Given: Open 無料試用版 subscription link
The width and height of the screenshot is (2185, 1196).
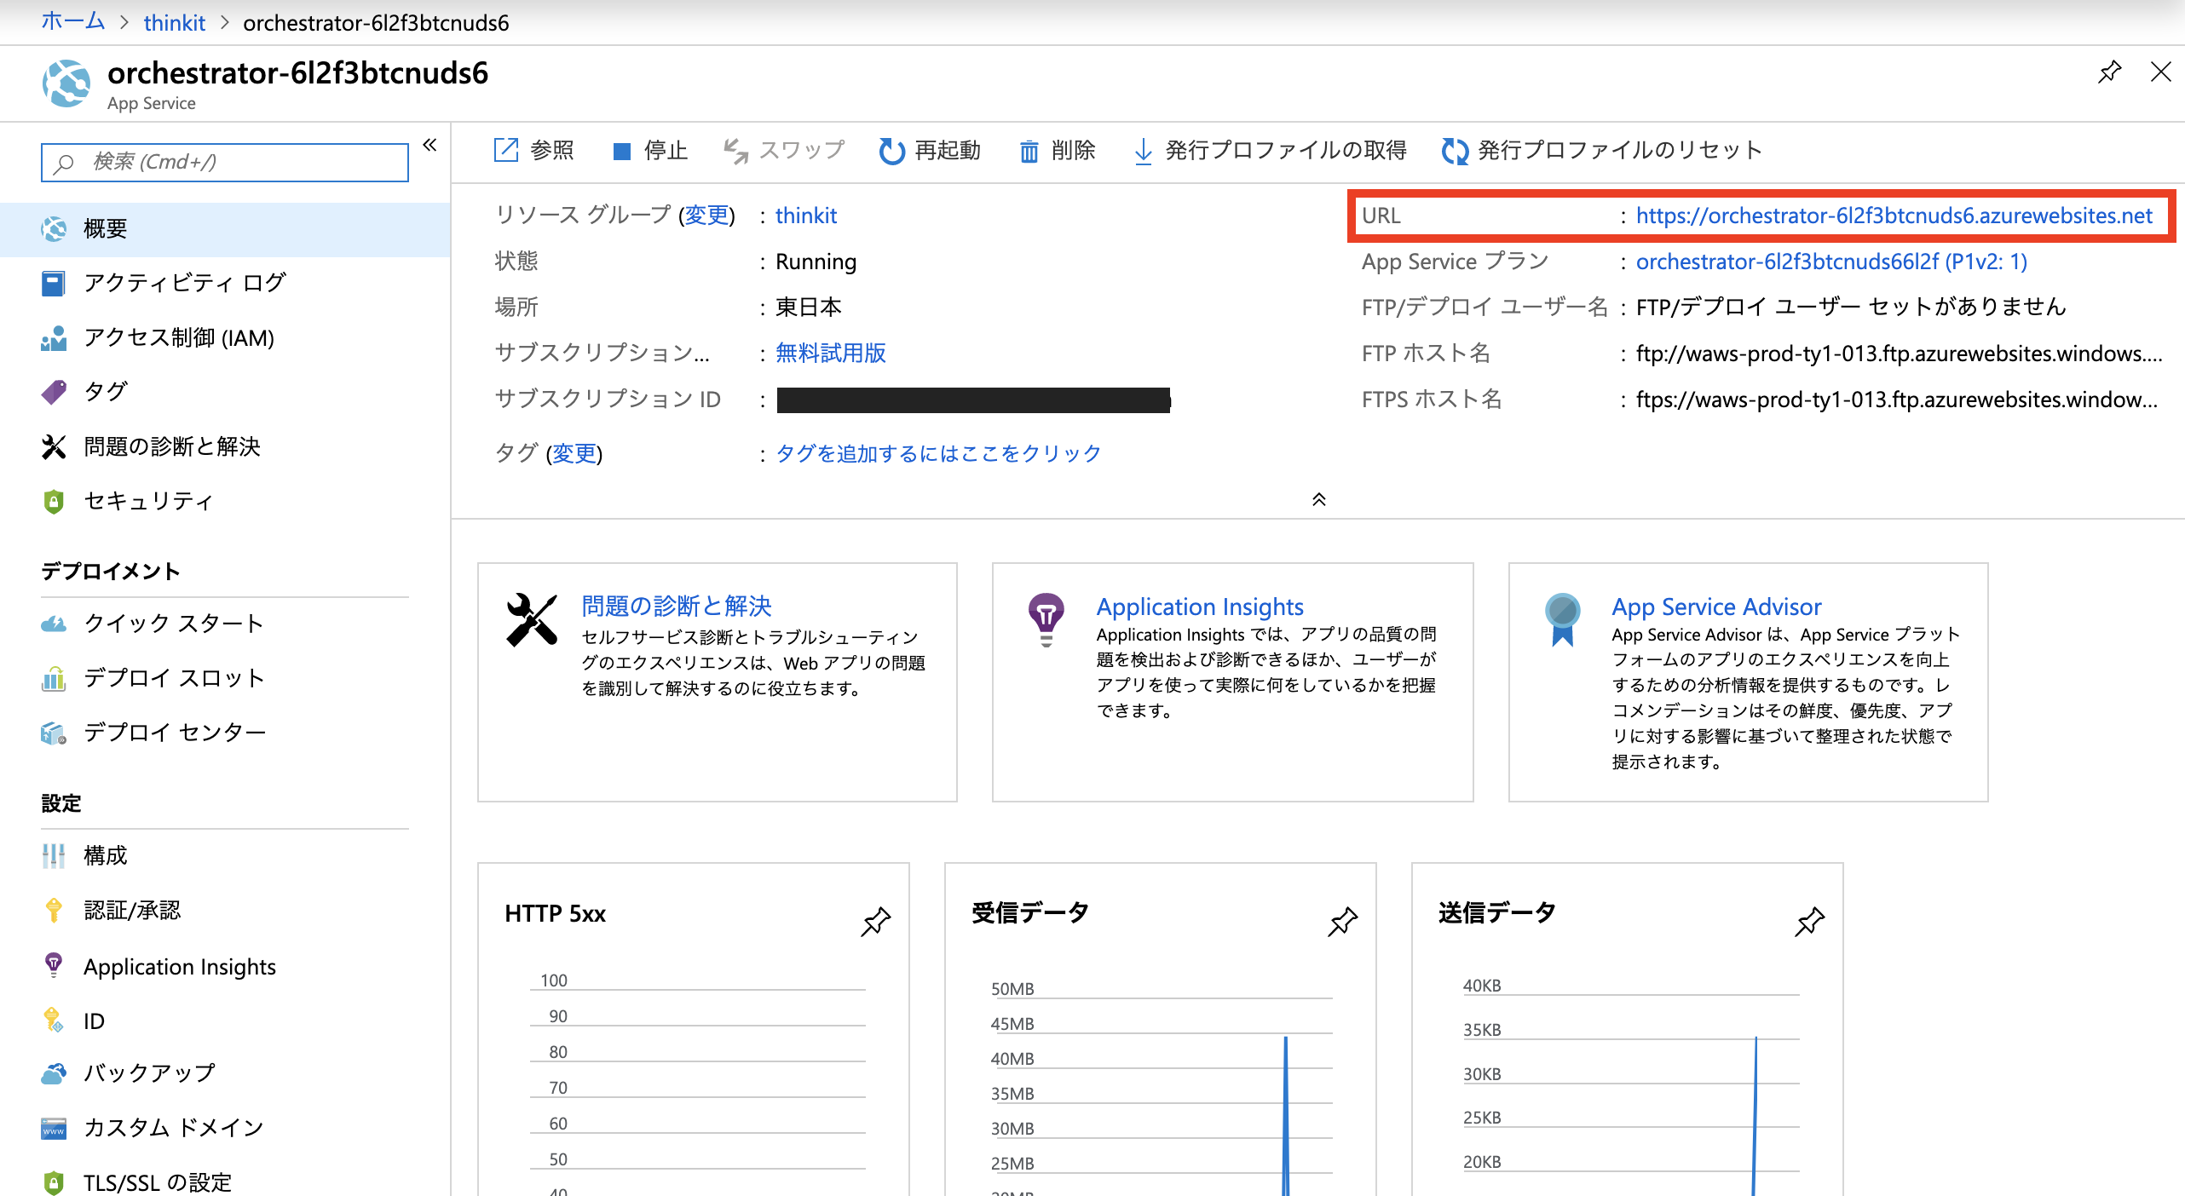Looking at the screenshot, I should pos(831,353).
